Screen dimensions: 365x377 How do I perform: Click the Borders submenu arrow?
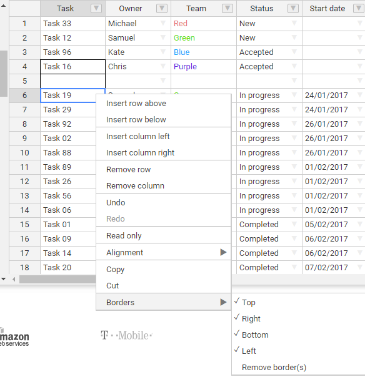point(223,302)
